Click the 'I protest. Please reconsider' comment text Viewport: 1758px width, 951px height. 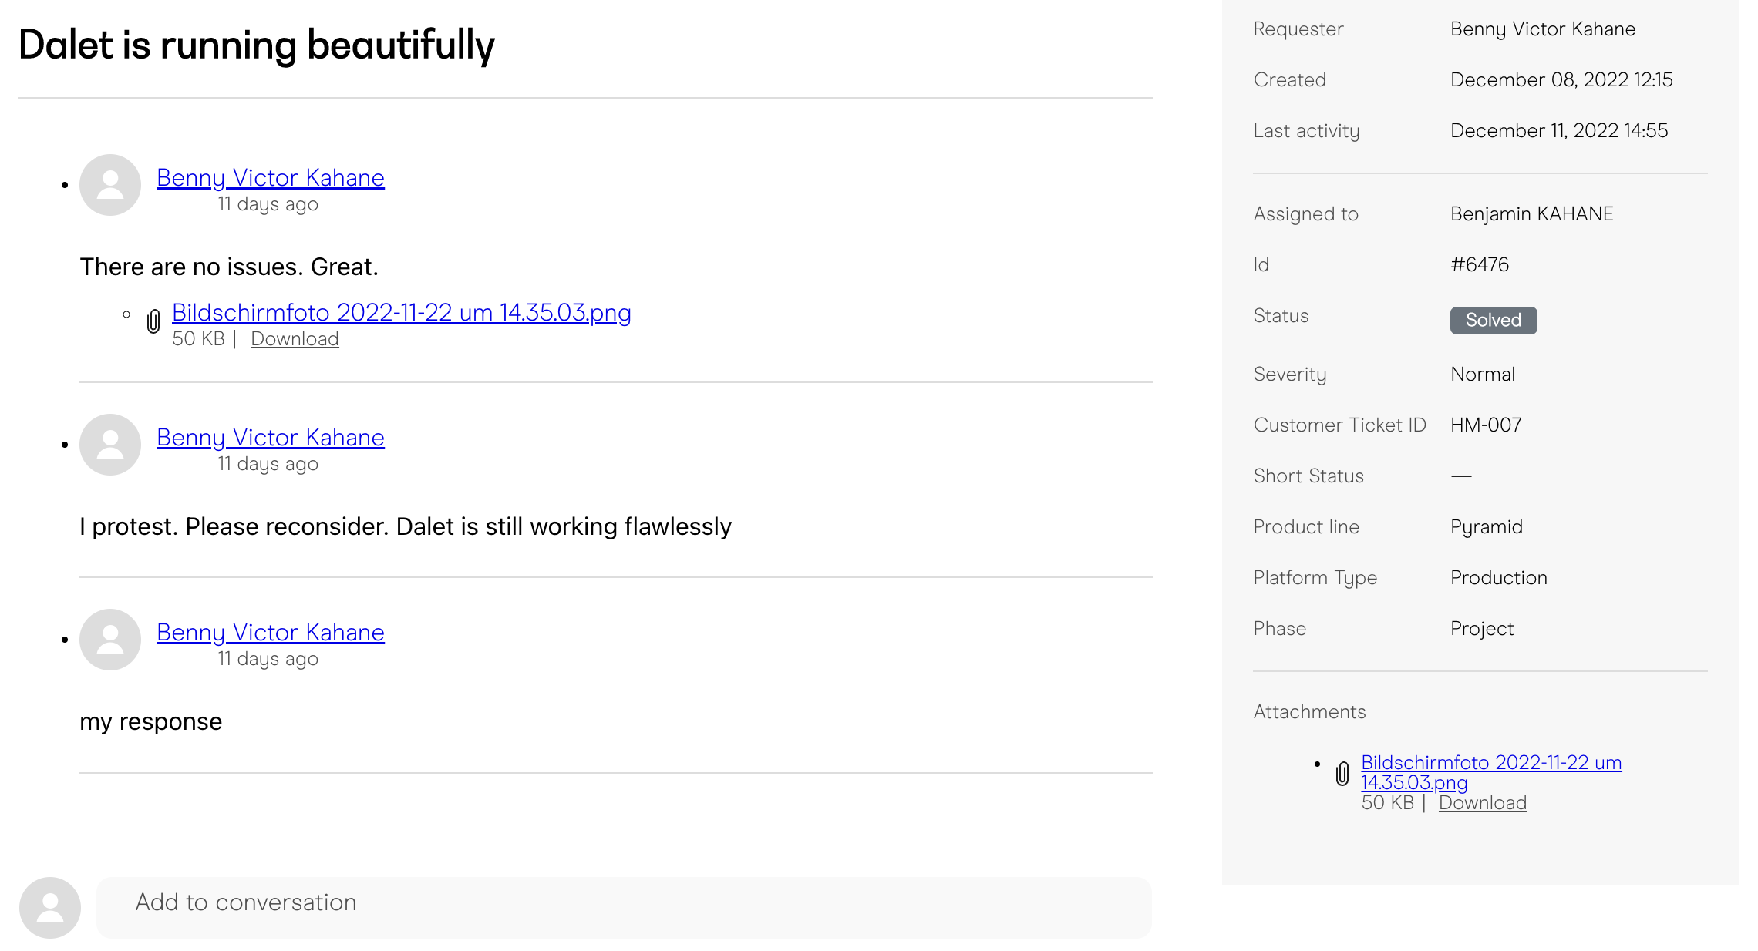[406, 527]
